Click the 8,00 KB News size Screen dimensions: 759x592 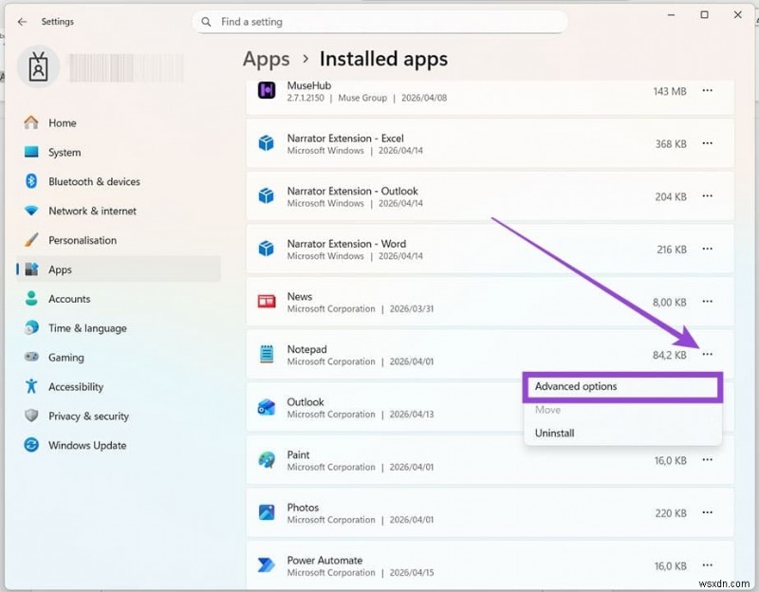pyautogui.click(x=670, y=302)
